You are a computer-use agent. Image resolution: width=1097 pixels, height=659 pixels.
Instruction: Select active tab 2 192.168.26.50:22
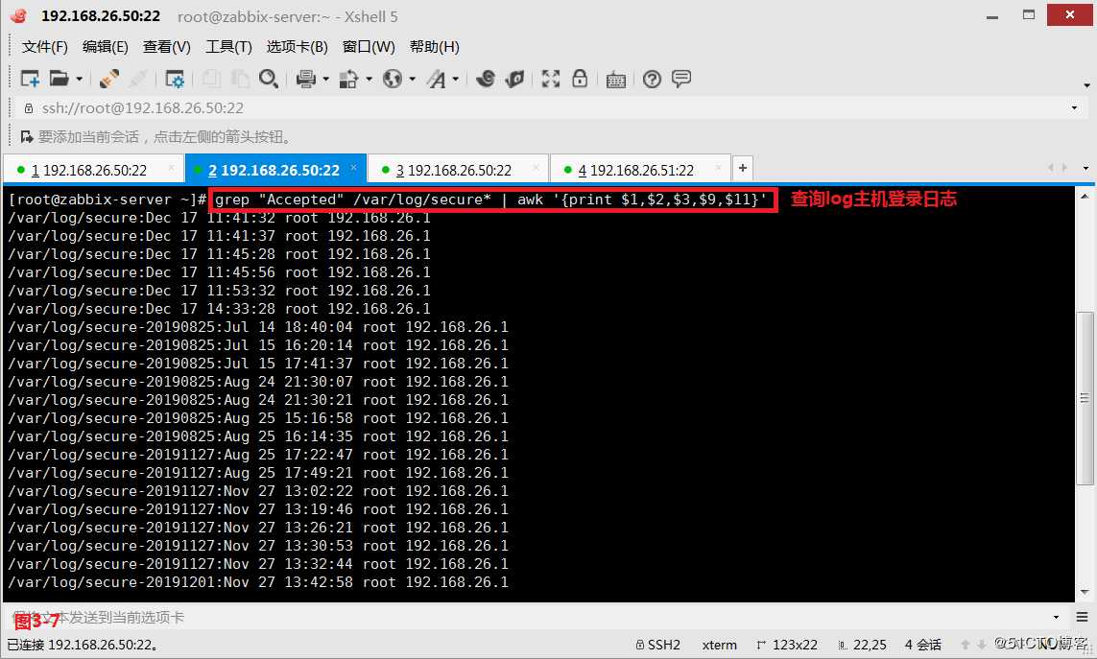point(274,170)
